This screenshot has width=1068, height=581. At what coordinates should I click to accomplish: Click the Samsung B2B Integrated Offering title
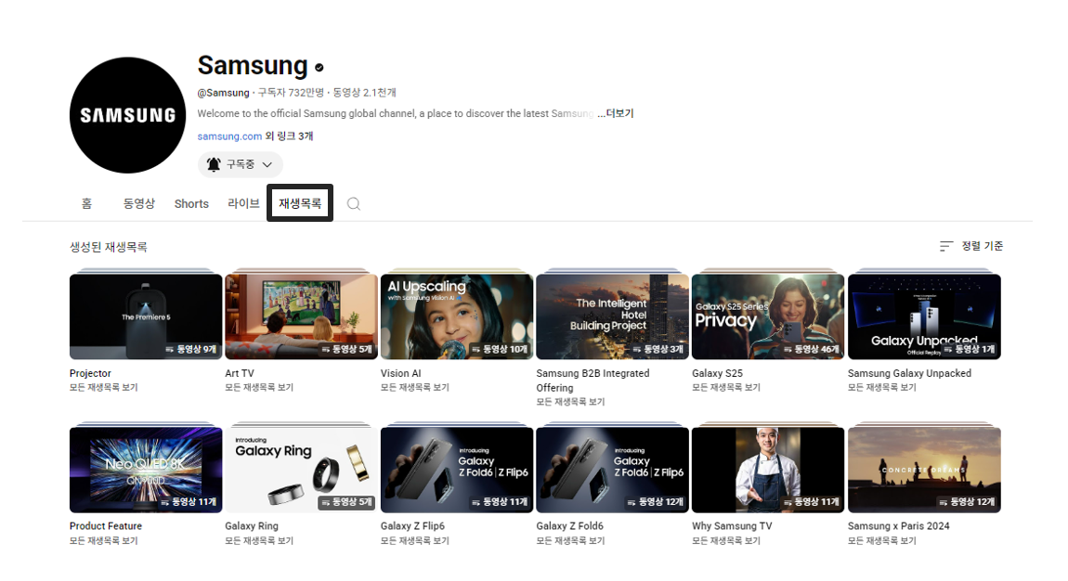593,381
